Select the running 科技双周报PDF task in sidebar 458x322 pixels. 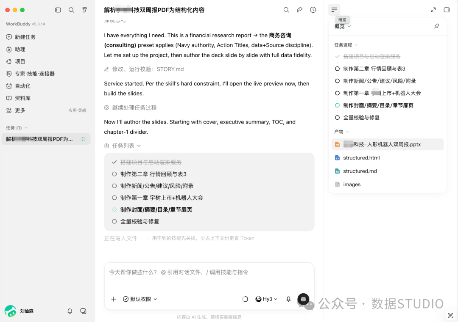46,139
